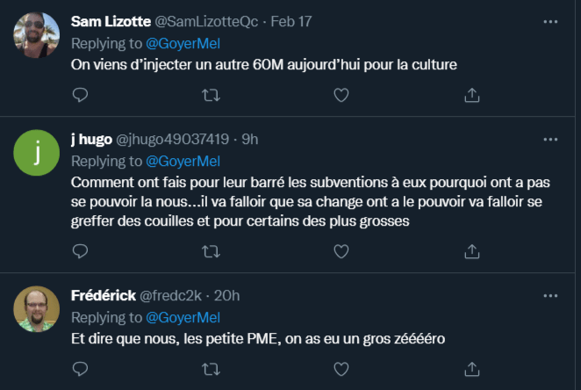581x390 pixels.
Task: Open more options for Frédérick's tweet
Action: tap(550, 294)
